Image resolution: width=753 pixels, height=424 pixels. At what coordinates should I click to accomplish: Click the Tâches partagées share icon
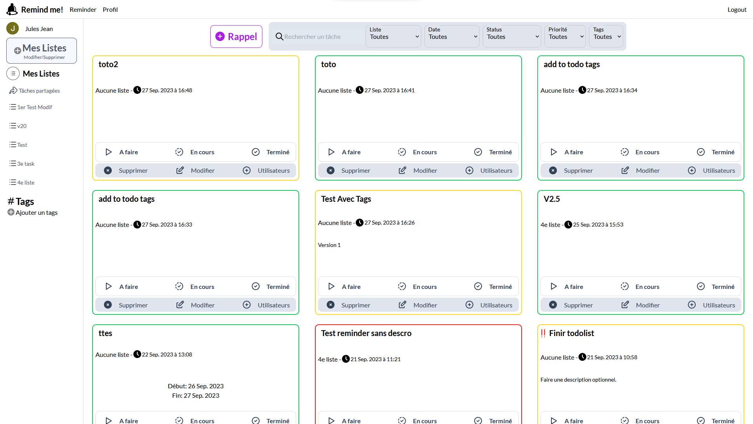pos(13,91)
